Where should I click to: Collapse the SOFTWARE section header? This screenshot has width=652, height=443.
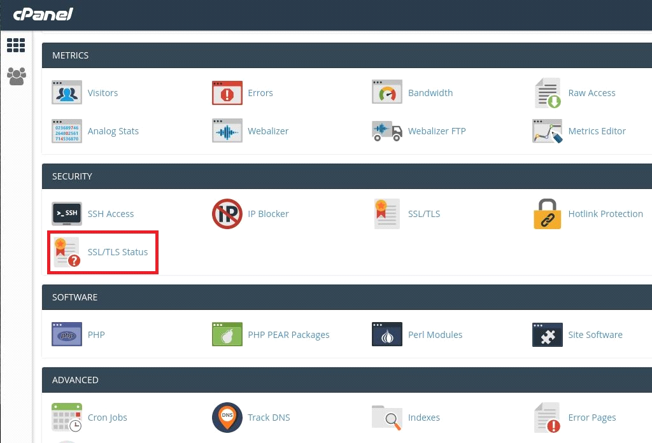point(347,297)
